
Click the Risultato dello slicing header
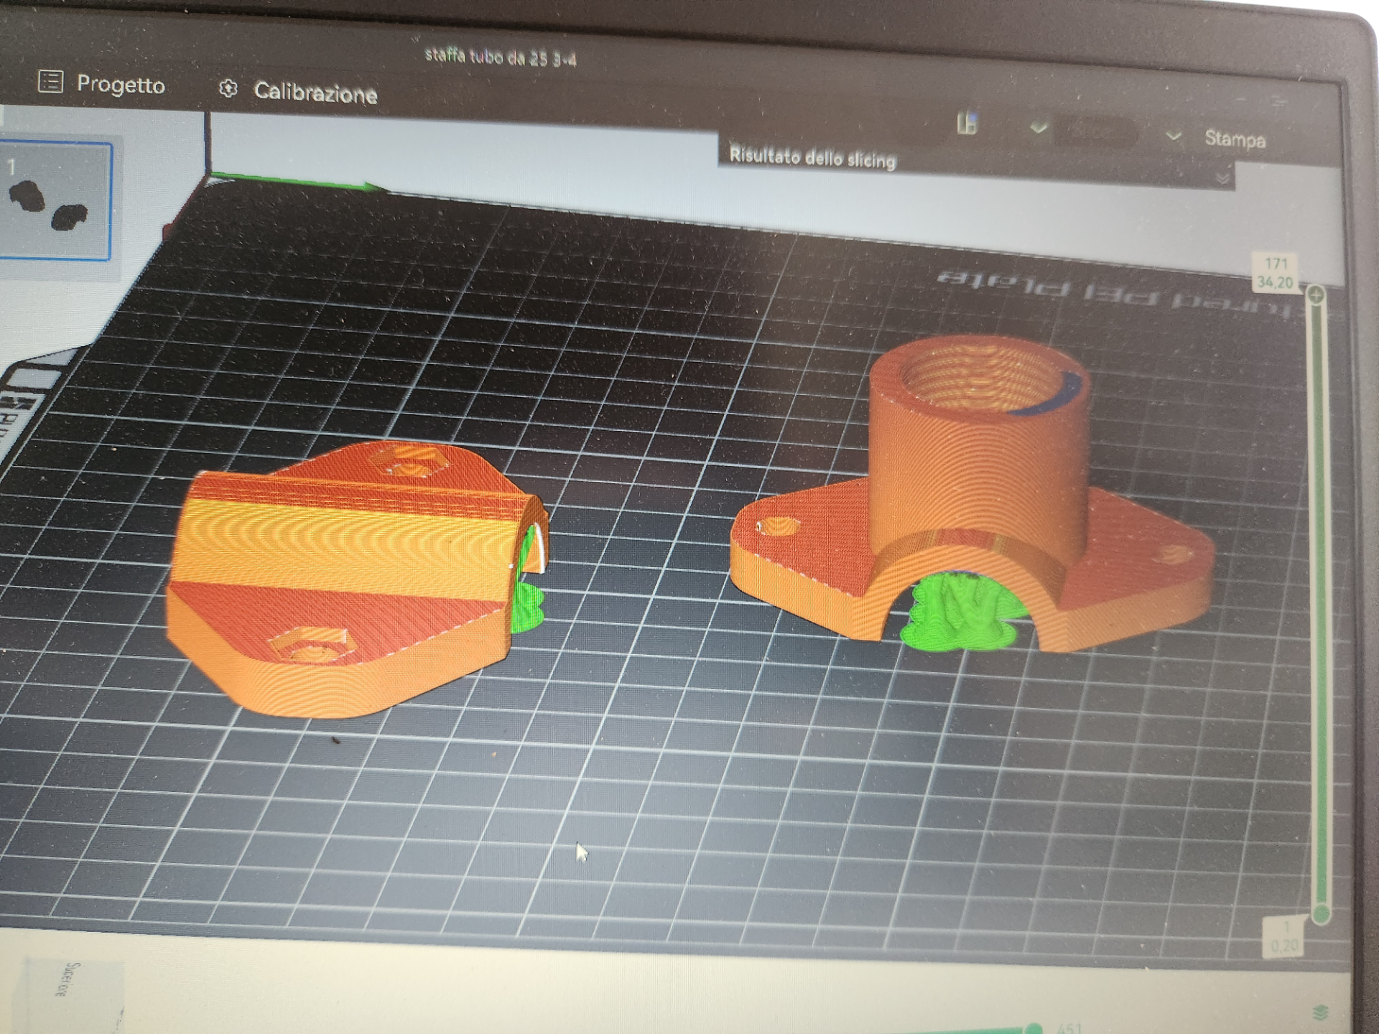tap(812, 157)
